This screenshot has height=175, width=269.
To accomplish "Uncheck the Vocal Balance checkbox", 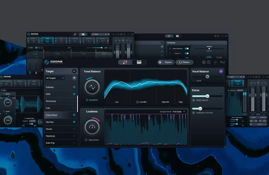I will [221, 71].
